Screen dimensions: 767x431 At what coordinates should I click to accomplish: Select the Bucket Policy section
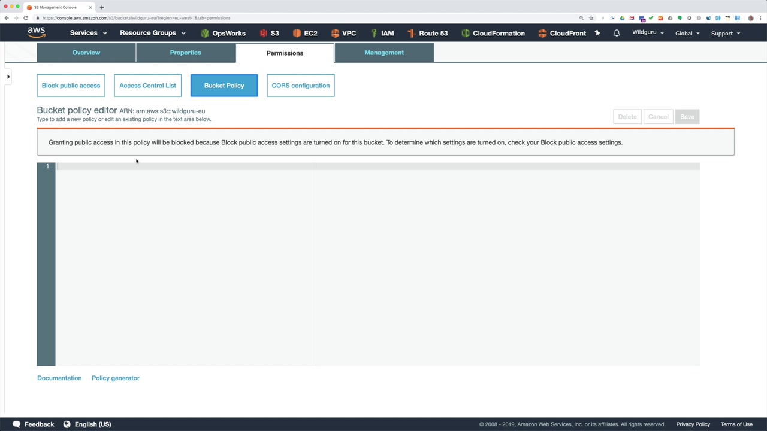coord(224,86)
